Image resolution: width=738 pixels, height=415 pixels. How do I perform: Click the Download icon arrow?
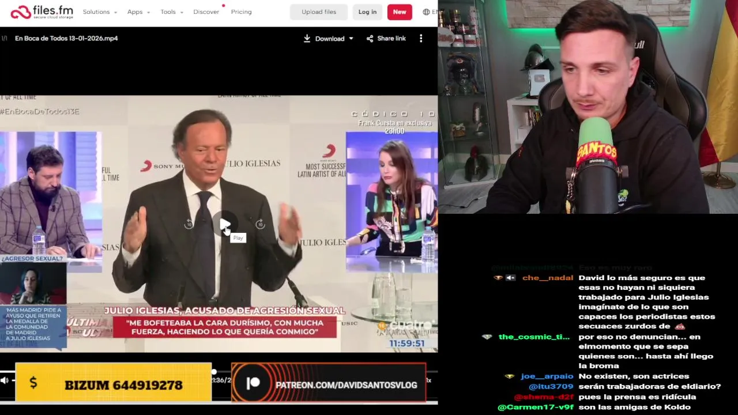(307, 39)
